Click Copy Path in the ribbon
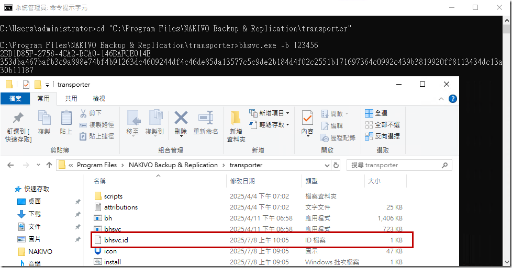The width and height of the screenshot is (512, 268). [x=97, y=125]
